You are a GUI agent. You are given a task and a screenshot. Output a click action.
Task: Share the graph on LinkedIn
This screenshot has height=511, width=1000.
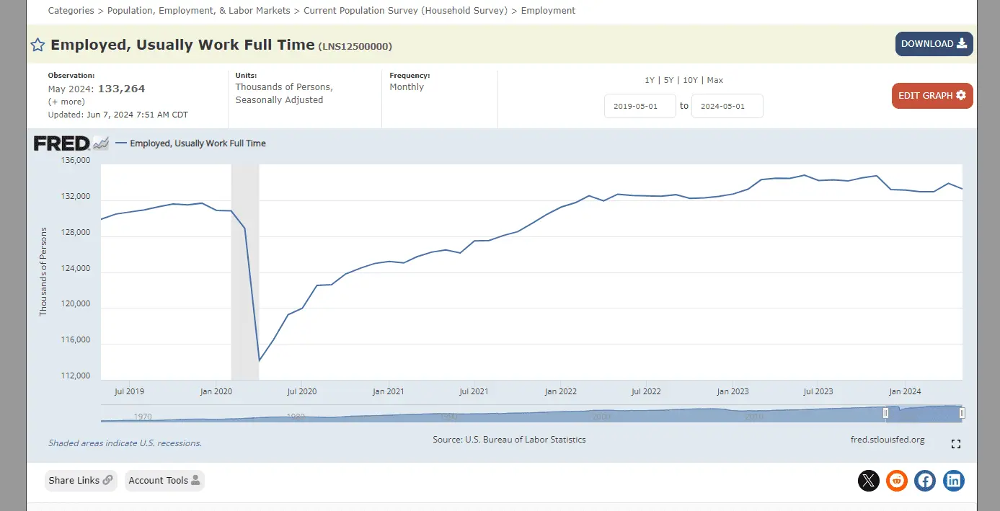954,481
